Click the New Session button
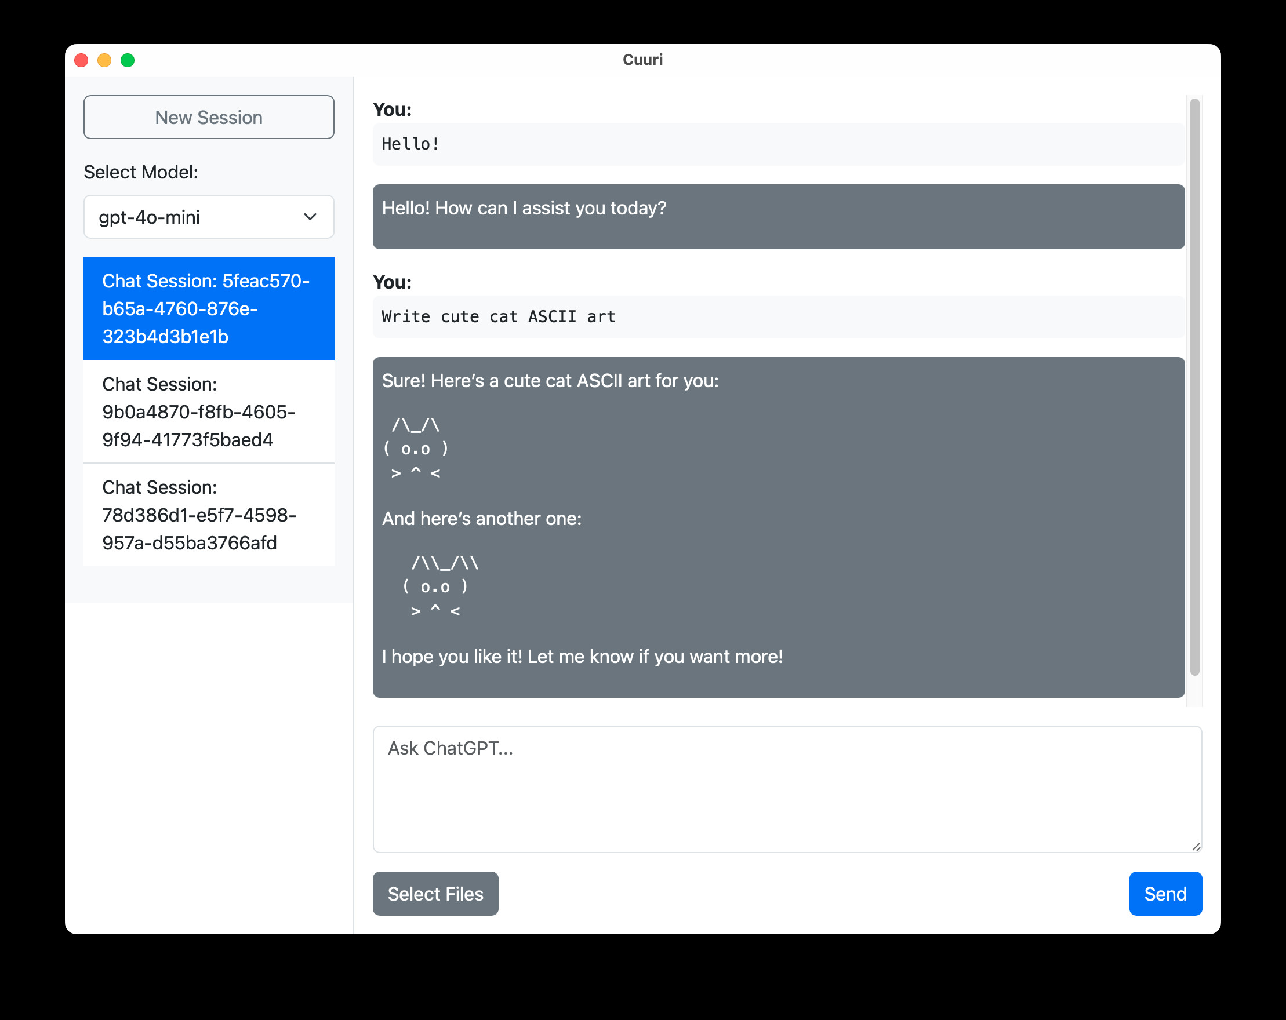This screenshot has height=1020, width=1286. click(209, 118)
